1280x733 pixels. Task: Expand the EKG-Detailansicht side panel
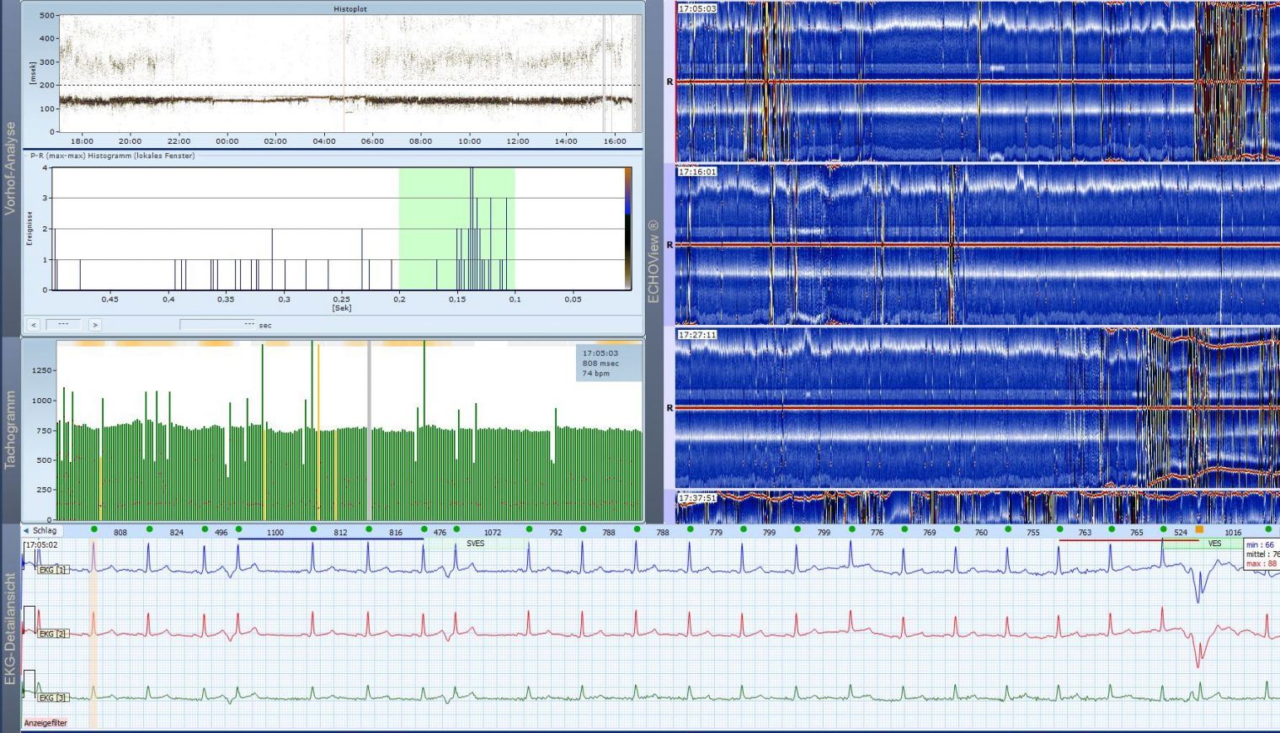pyautogui.click(x=10, y=628)
